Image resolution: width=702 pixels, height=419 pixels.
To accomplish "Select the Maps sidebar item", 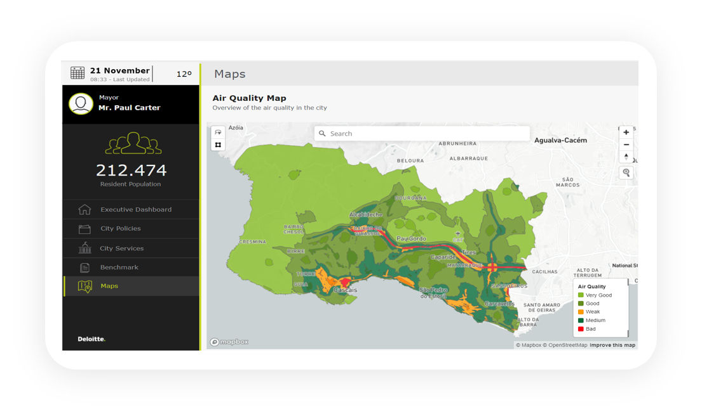I will [109, 287].
